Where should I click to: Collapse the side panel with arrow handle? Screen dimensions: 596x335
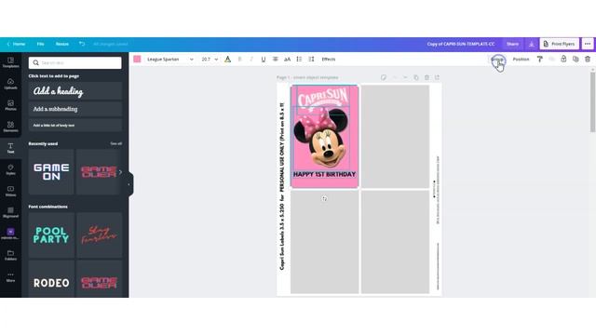(129, 184)
